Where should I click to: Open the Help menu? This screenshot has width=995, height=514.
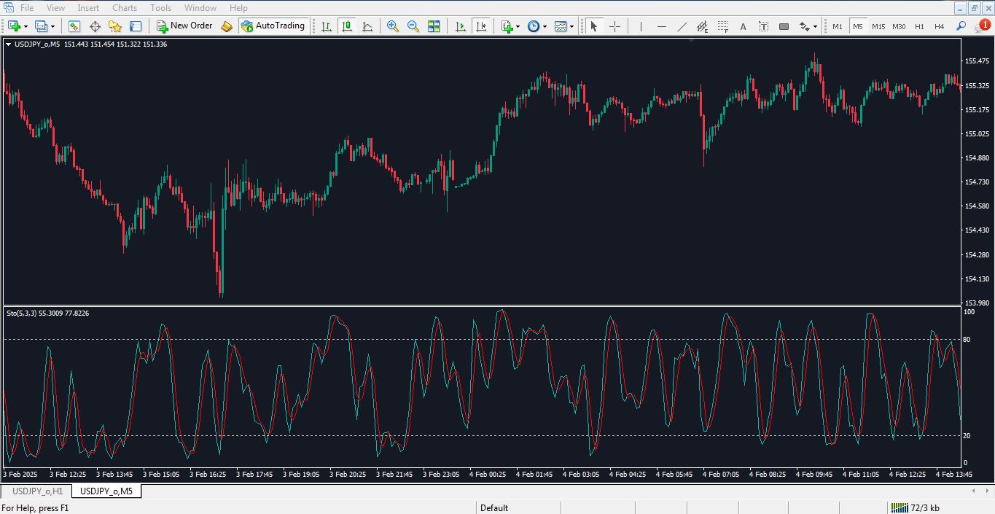238,8
